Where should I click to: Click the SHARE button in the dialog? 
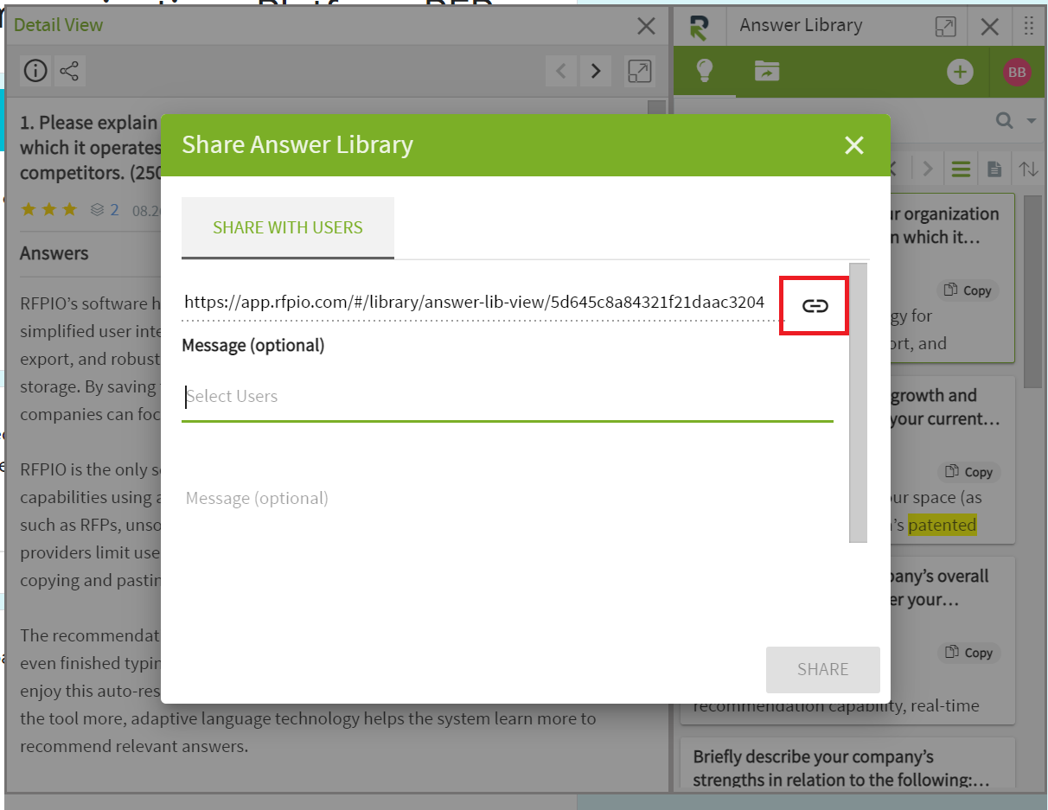coord(823,669)
